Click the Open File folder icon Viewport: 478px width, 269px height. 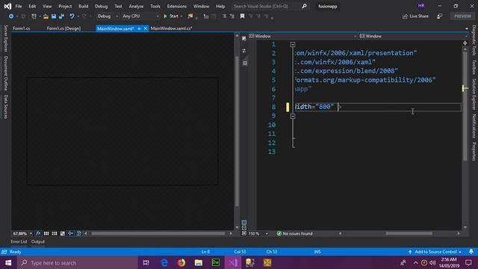coord(46,16)
